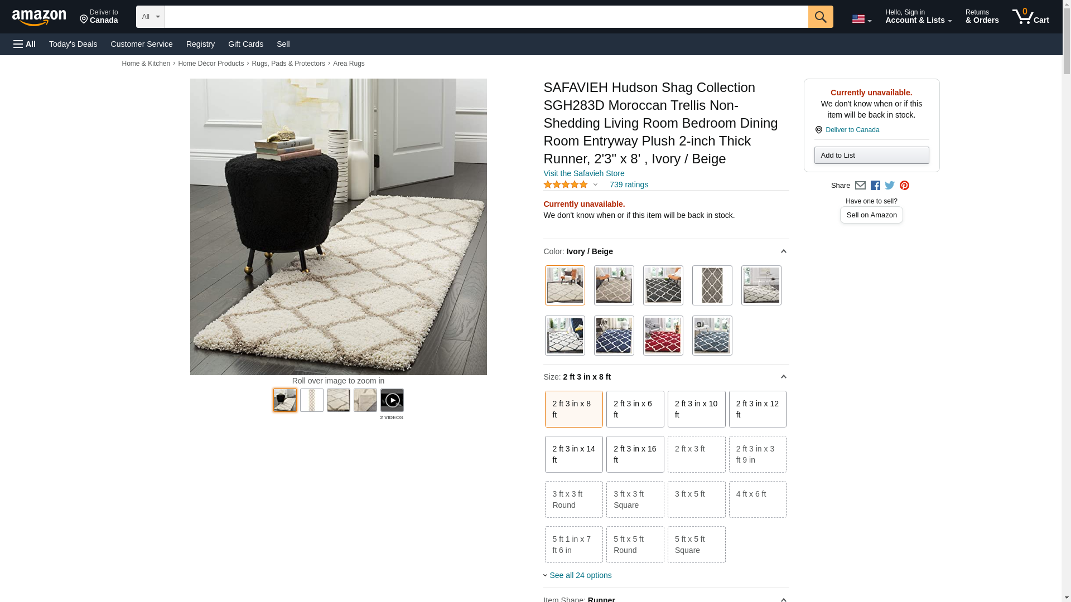Select the red trellis rug color swatch
Viewport: 1071px width, 602px height.
(663, 336)
